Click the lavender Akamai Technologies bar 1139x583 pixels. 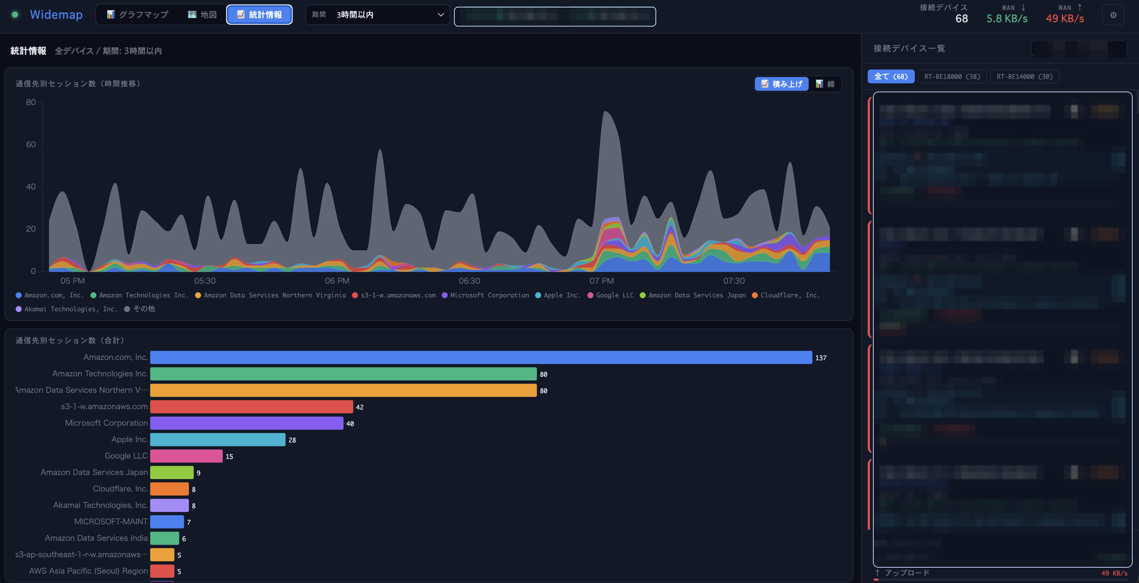coord(170,505)
